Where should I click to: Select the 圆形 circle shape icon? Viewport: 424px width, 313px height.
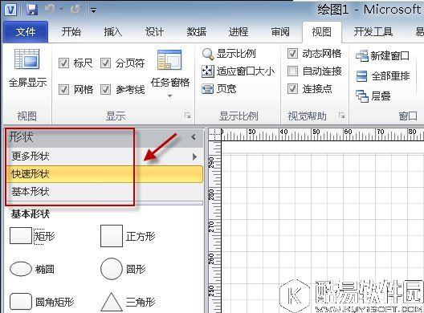[112, 269]
